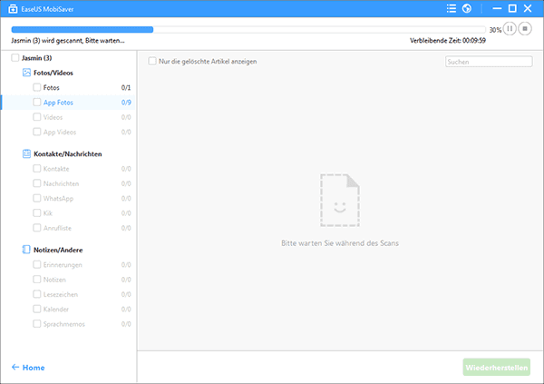The image size is (544, 384).
Task: Check the Jasmin (3) device checkbox
Action: 15,58
